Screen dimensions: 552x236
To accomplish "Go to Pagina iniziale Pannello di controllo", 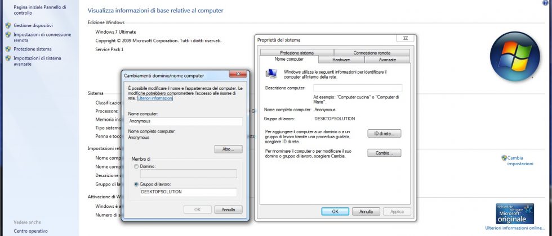I will [40, 10].
